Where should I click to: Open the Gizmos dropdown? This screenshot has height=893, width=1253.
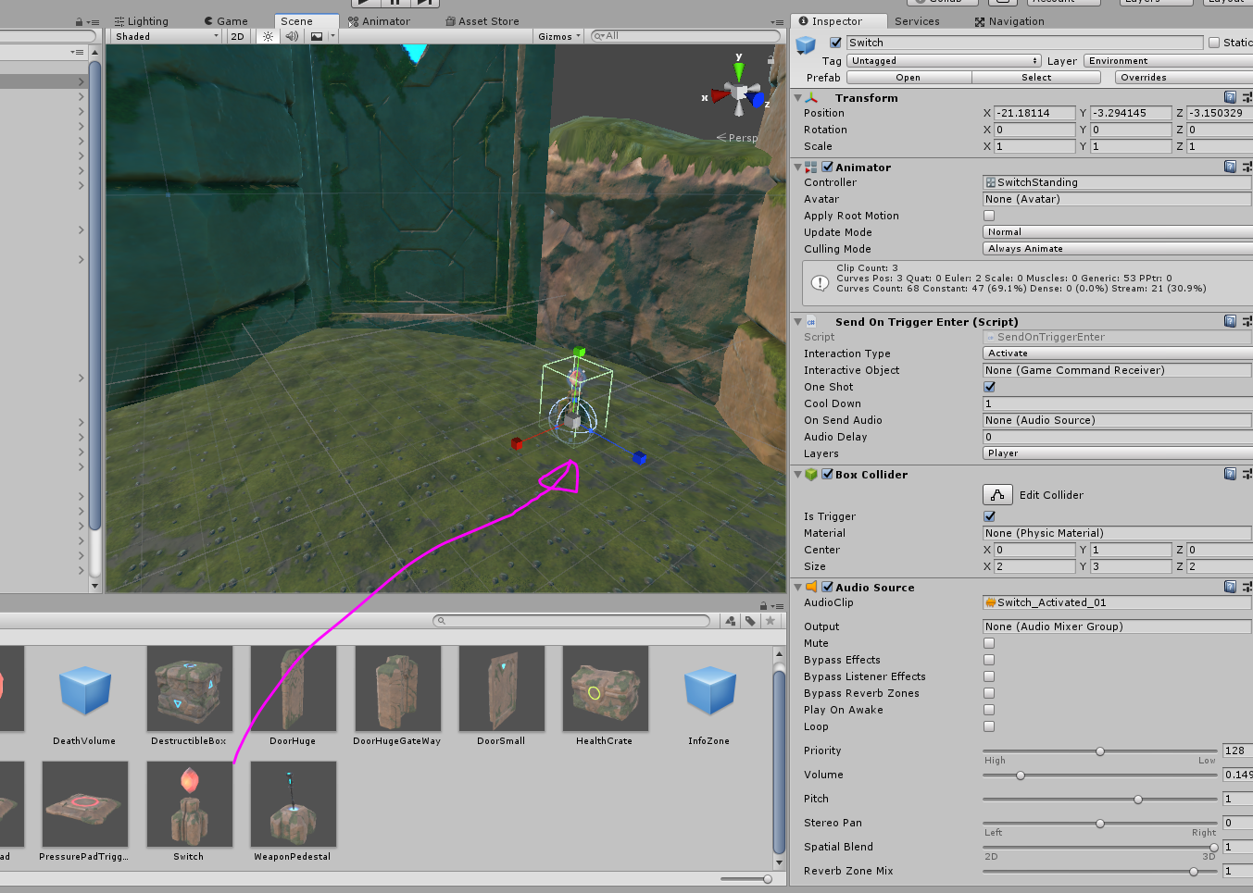558,36
